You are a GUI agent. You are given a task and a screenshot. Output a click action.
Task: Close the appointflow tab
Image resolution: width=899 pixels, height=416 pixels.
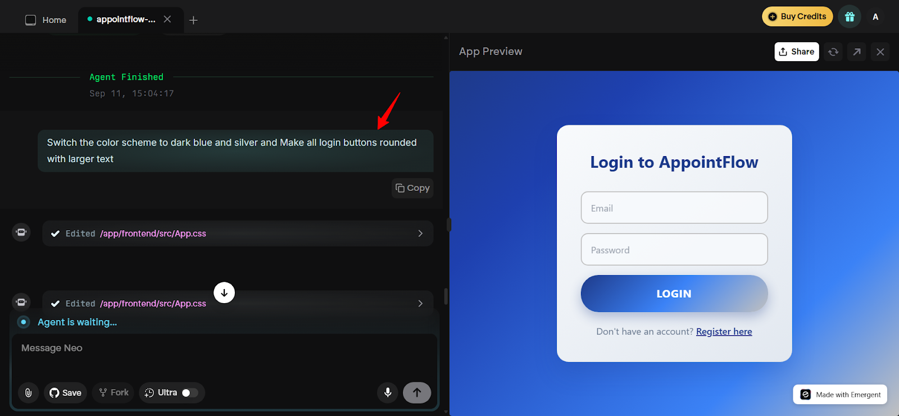click(x=167, y=19)
